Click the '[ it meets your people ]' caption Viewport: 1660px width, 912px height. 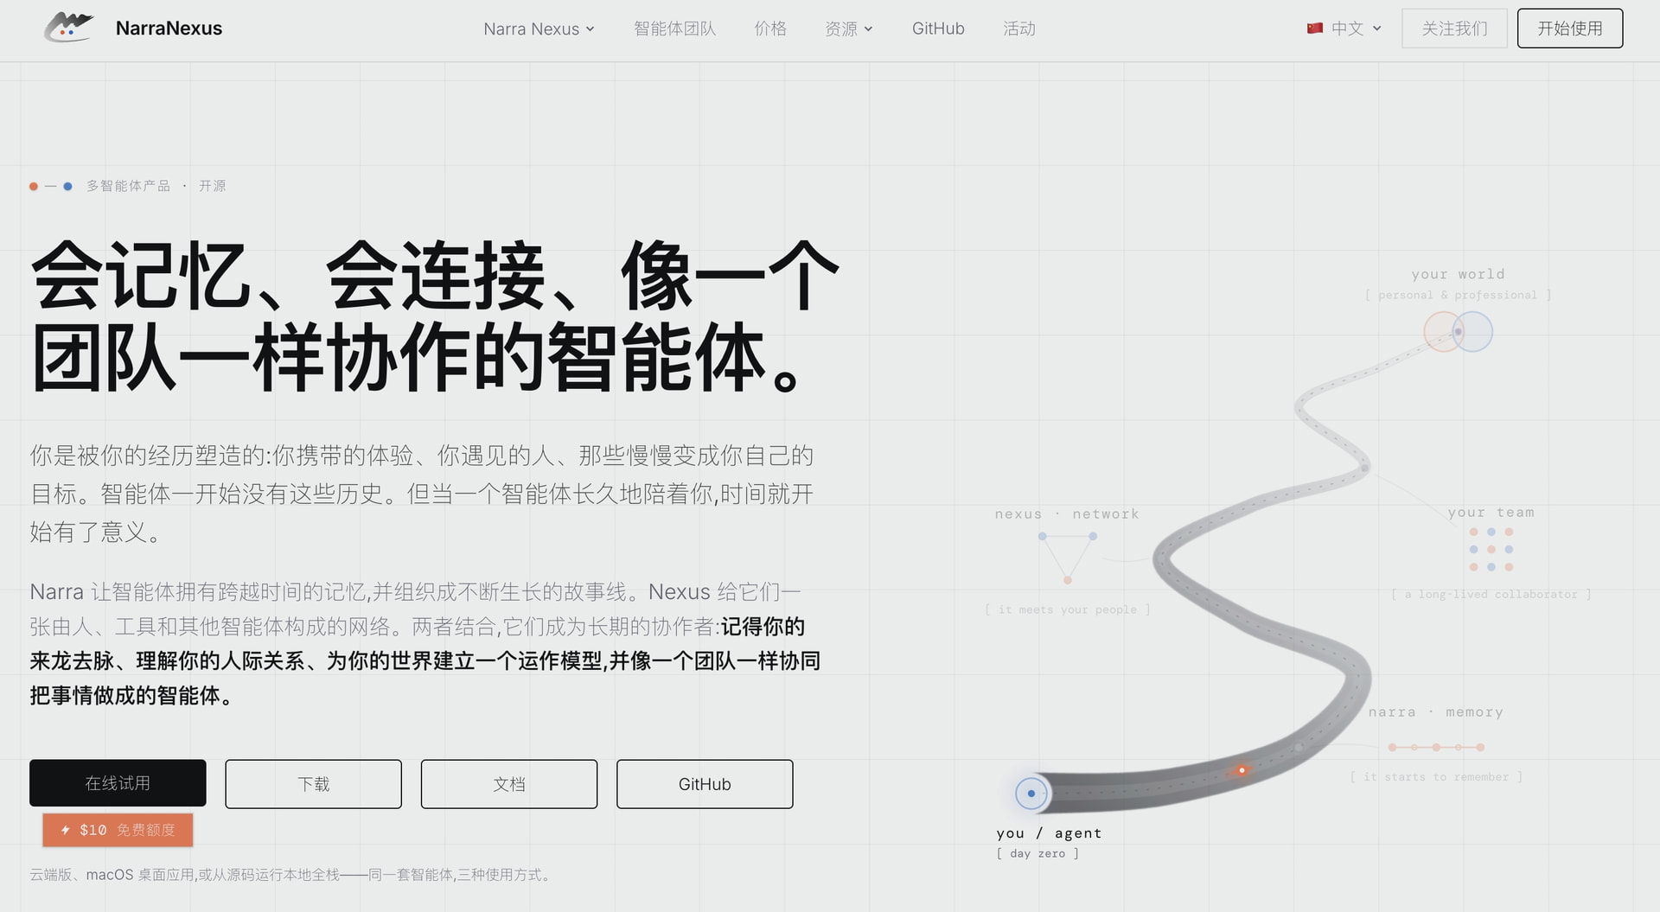tap(1068, 609)
